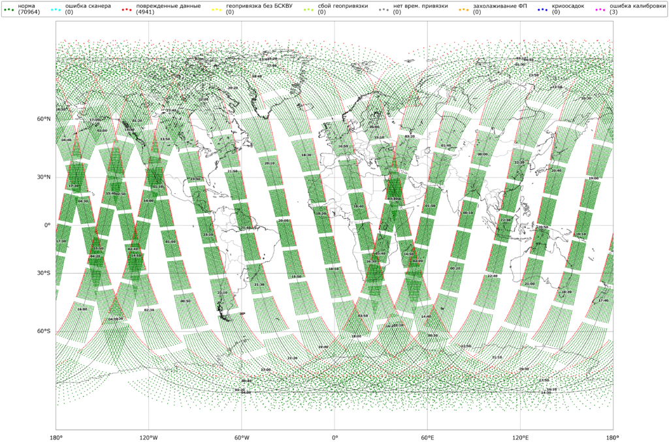Click the 15:50 swath time label
The height and width of the screenshot is (442, 669).
coord(99,249)
